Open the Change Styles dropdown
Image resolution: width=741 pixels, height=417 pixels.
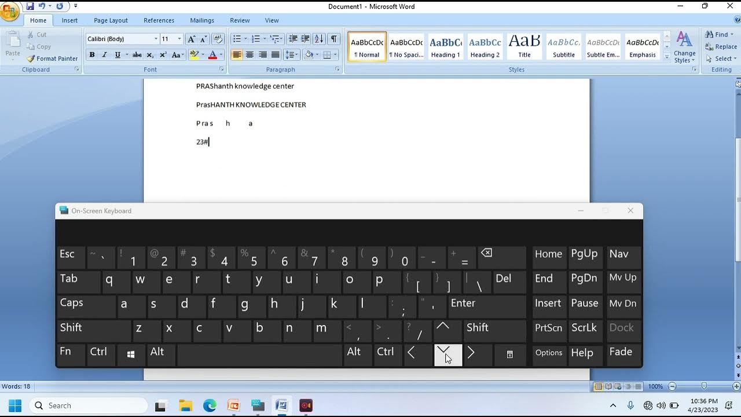(x=685, y=47)
